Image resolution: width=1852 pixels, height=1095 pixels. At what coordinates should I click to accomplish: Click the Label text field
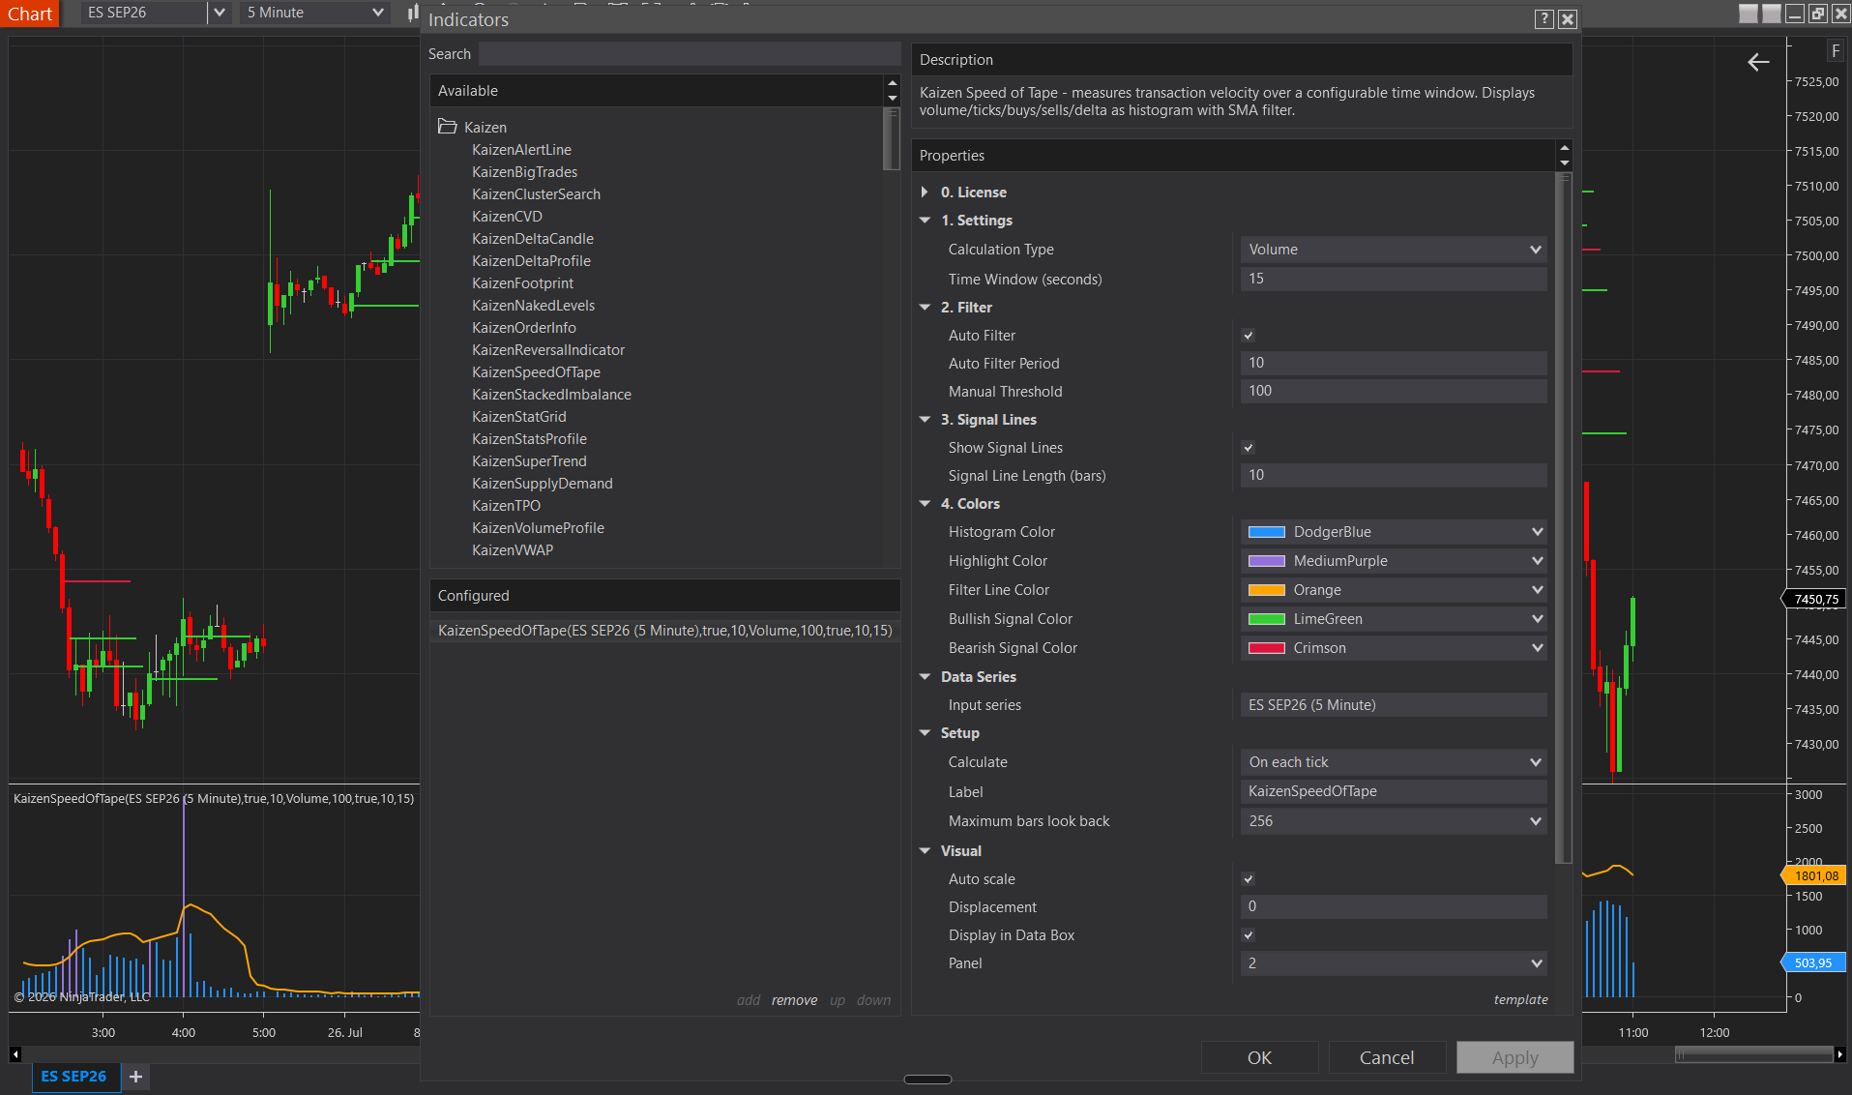pyautogui.click(x=1394, y=791)
